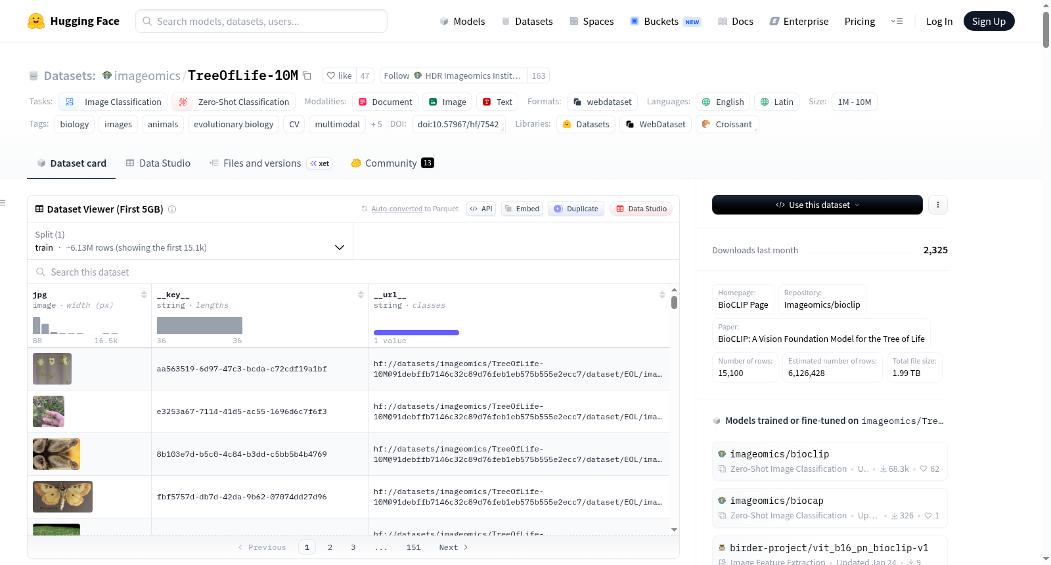1051x565 pixels.
Task: Select the Latin language tag
Action: [777, 102]
